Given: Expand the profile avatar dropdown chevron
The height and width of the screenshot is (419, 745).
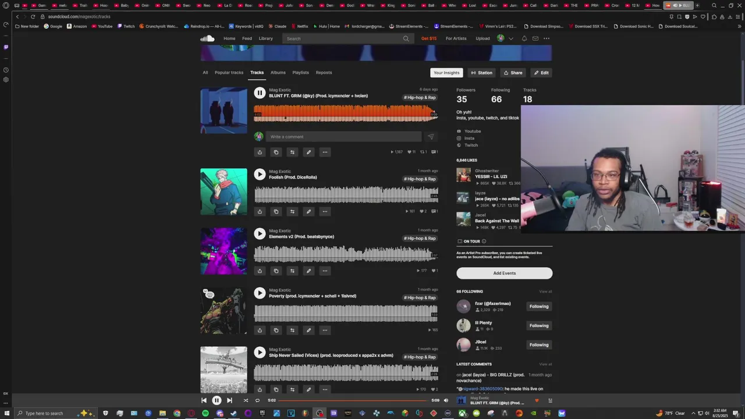Looking at the screenshot, I should tap(510, 38).
